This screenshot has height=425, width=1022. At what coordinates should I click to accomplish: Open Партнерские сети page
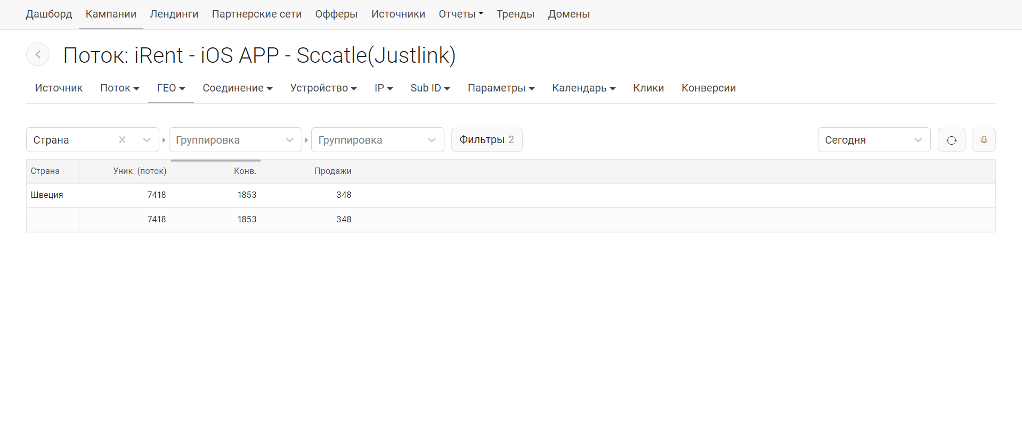257,14
